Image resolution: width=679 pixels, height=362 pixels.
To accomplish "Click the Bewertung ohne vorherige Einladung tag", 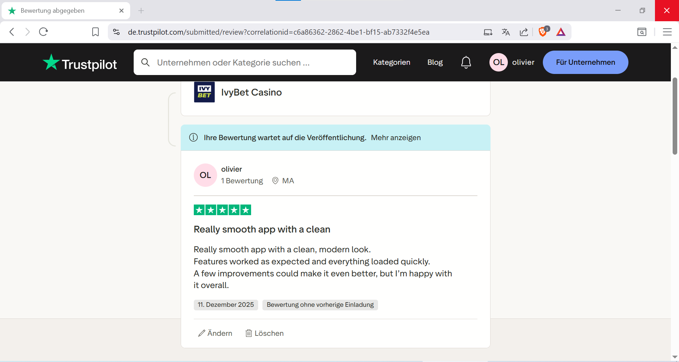I will pyautogui.click(x=320, y=305).
